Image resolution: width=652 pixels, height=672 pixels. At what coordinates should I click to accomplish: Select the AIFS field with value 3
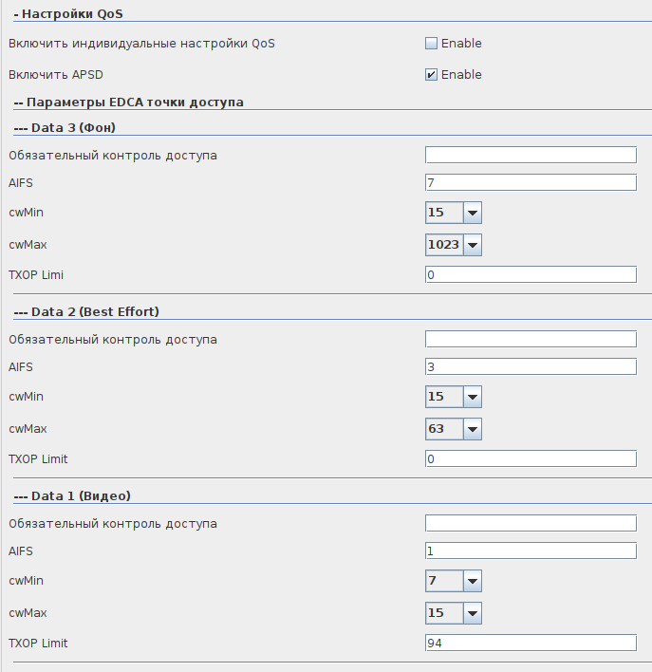pyautogui.click(x=531, y=366)
